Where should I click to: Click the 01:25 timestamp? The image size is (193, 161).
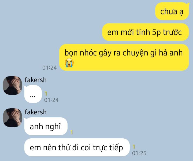click(139, 153)
